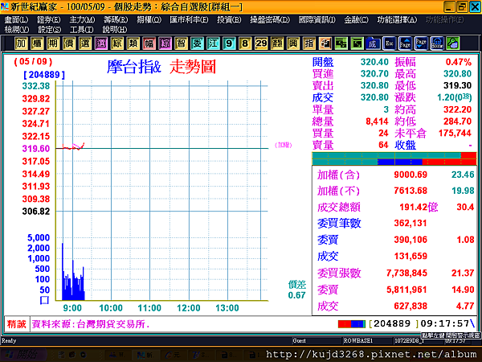Click the 振幅 value 0.47%
482x362 pixels.
pyautogui.click(x=459, y=62)
